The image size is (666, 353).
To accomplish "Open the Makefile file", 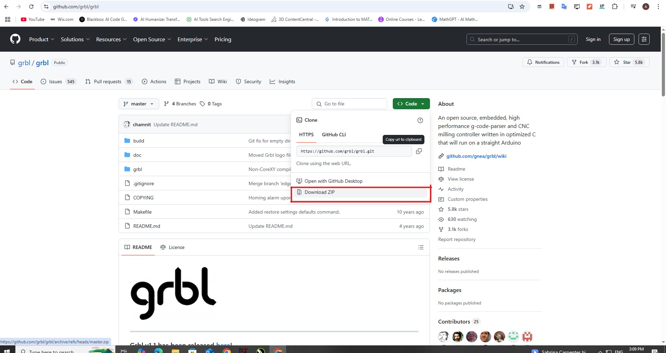I will (x=142, y=212).
